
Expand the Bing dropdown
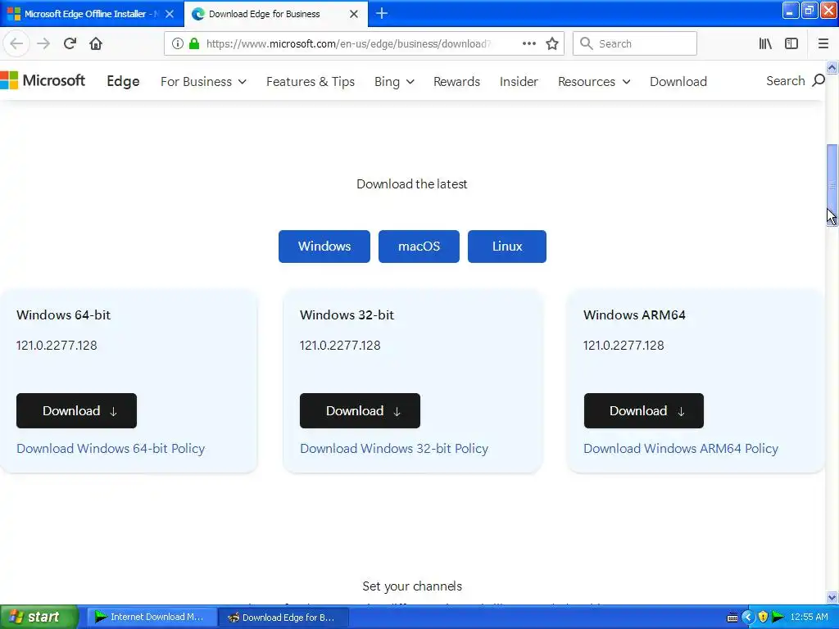(394, 81)
